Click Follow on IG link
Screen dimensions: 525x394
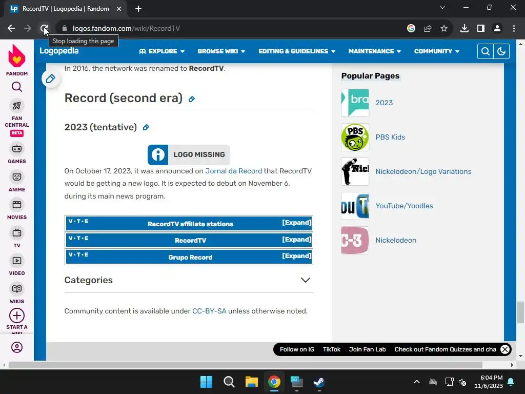(297, 349)
